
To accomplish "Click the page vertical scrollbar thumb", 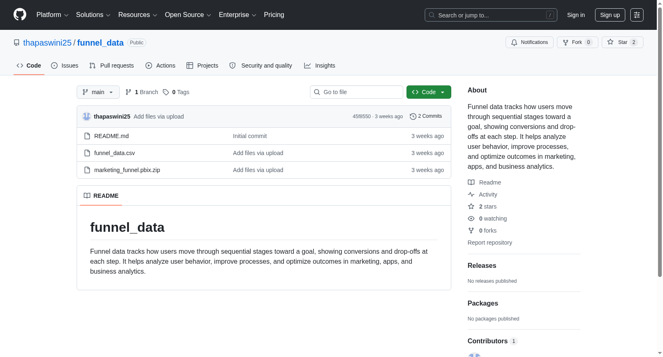I will pos(660,142).
